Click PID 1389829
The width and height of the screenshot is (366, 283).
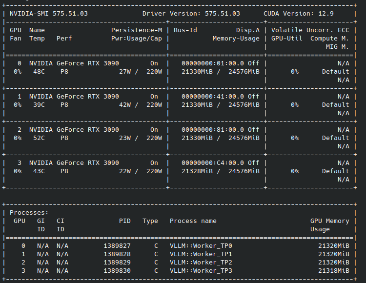click(117, 262)
